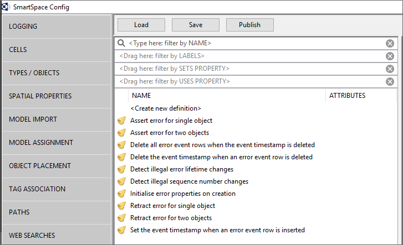Image resolution: width=403 pixels, height=245 pixels.
Task: Clear the LABELS filter with its X icon
Action: (x=390, y=56)
